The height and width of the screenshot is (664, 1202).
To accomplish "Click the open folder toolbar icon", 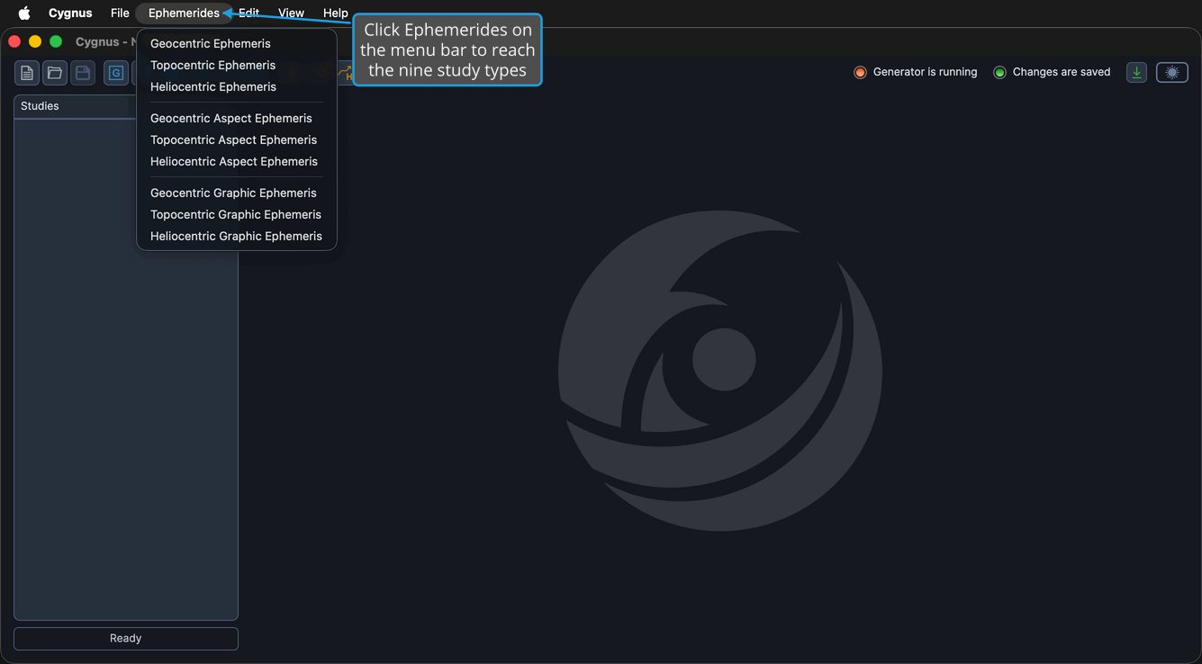I will tap(55, 73).
